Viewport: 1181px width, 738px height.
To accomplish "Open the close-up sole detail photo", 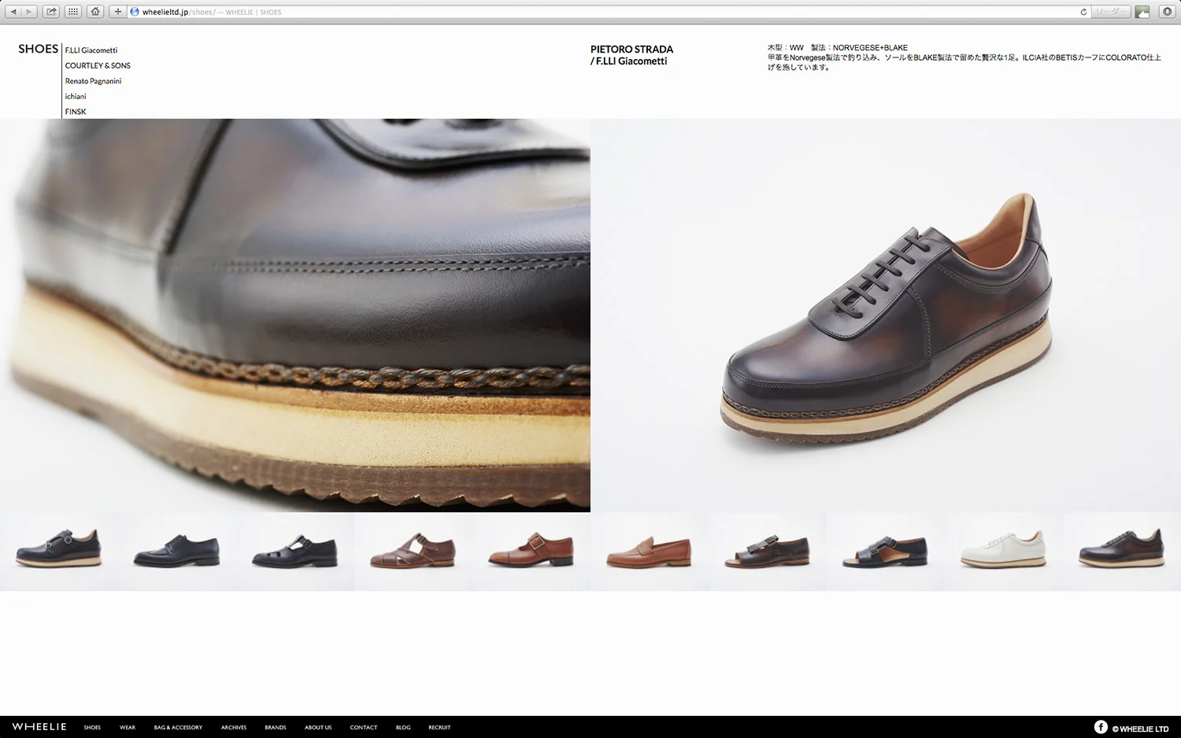I will point(295,315).
